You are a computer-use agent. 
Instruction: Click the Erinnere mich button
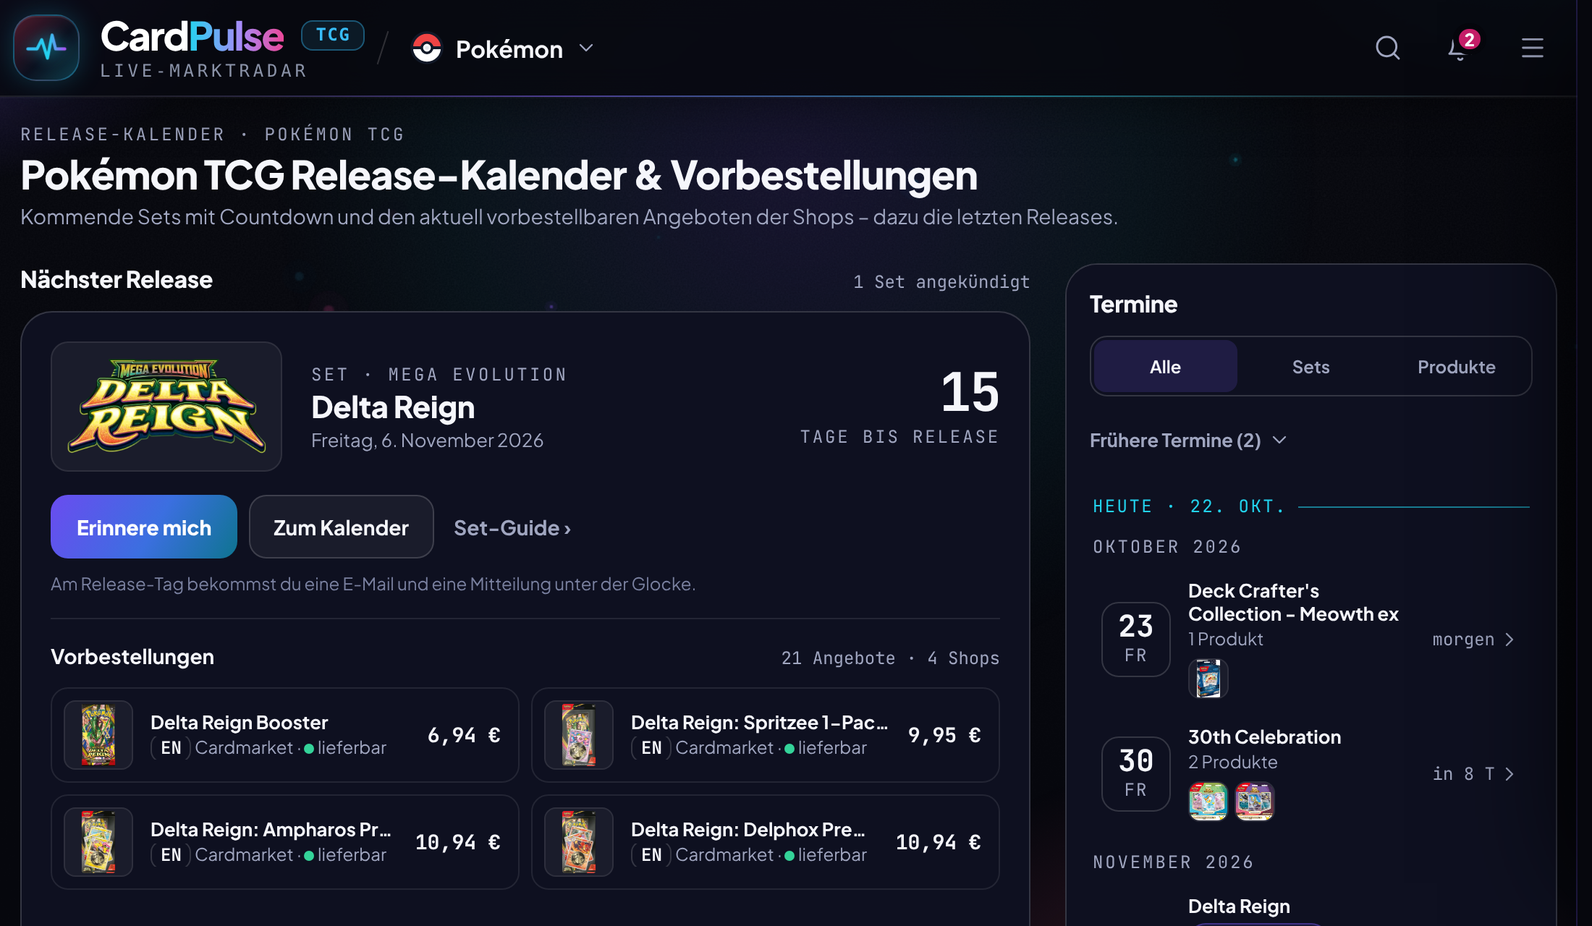coord(144,527)
